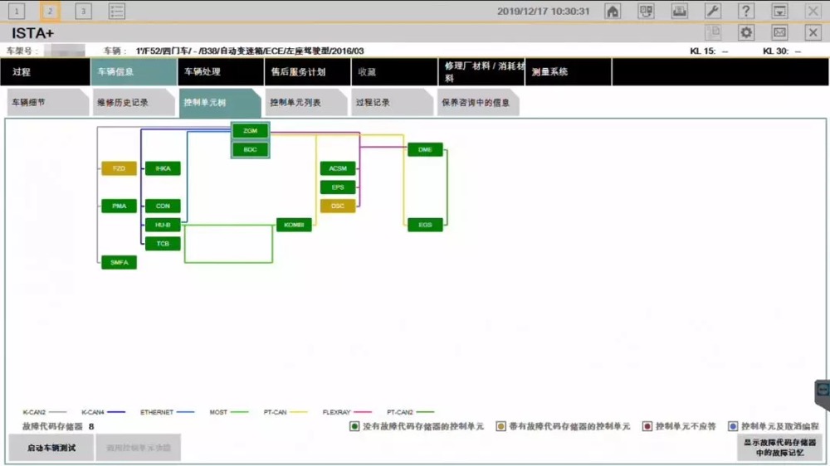
Task: Open the settings gear icon
Action: coord(746,33)
